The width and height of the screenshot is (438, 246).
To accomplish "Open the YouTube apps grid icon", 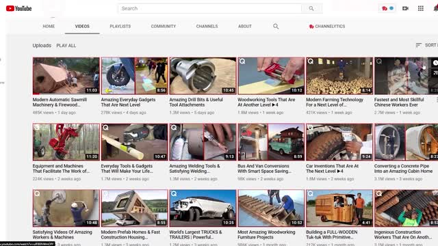I will point(421,8).
